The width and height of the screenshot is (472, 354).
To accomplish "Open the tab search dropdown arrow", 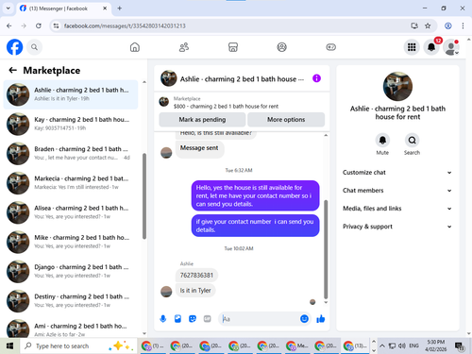I will [8, 8].
